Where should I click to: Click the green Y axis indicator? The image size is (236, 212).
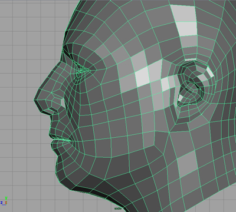point(6,198)
